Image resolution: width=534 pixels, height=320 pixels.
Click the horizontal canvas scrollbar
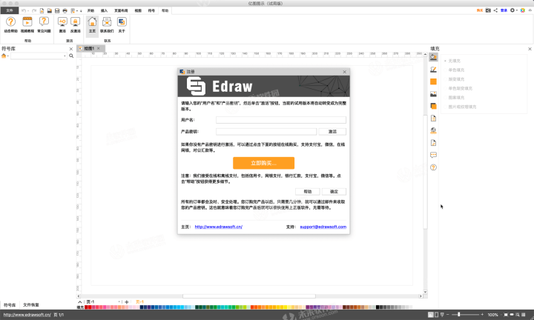249,296
